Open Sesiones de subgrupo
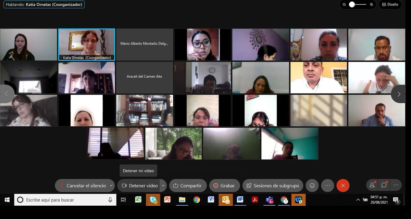Screen dimensions: 411x219 pos(273,185)
